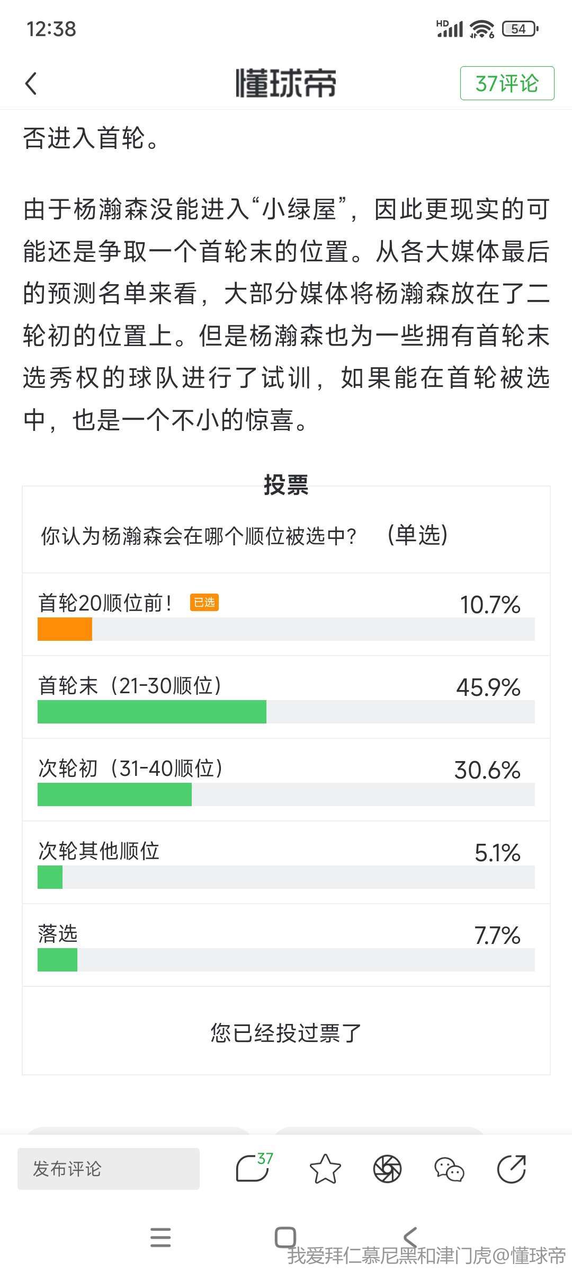Tap the orange 已选 selected badge
The image size is (572, 1272).
pos(204,603)
